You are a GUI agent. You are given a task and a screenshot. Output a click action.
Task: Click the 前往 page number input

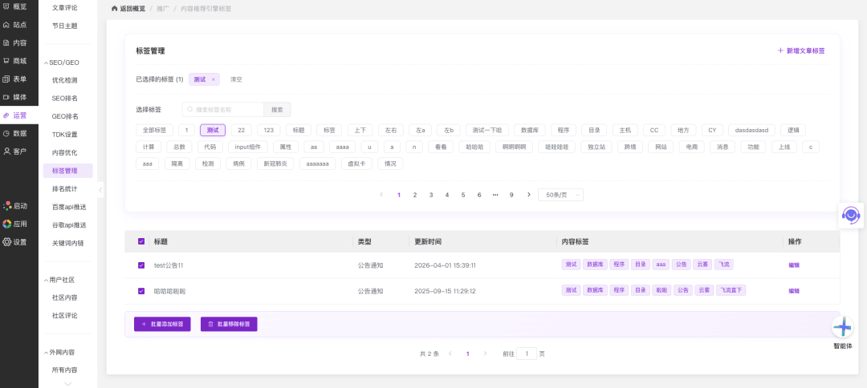coord(527,354)
